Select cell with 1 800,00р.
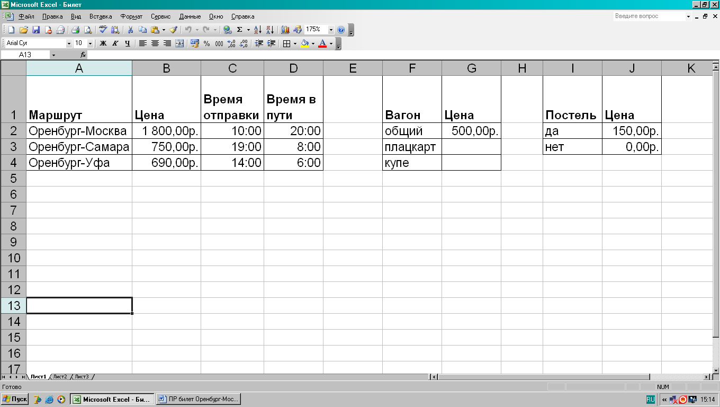Screen dimensions: 720x407 tap(166, 131)
